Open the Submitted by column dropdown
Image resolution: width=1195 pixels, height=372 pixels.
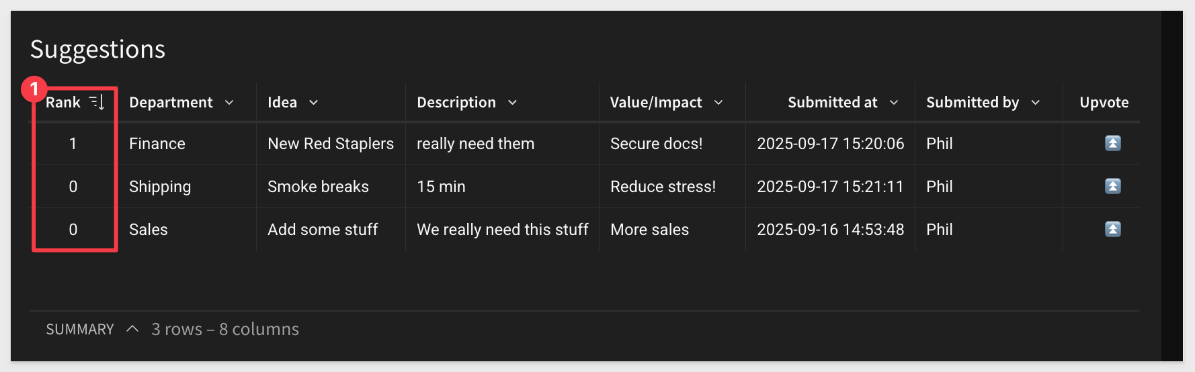1035,103
